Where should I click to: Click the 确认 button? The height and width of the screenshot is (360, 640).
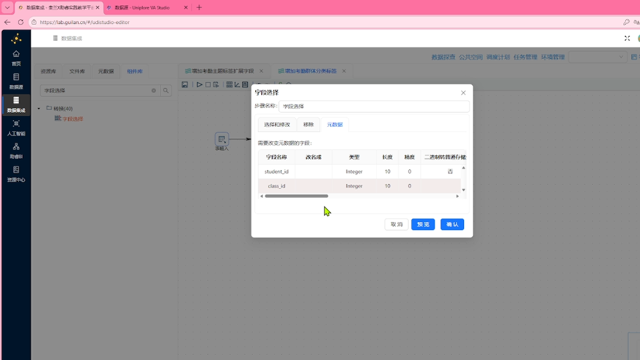click(452, 224)
